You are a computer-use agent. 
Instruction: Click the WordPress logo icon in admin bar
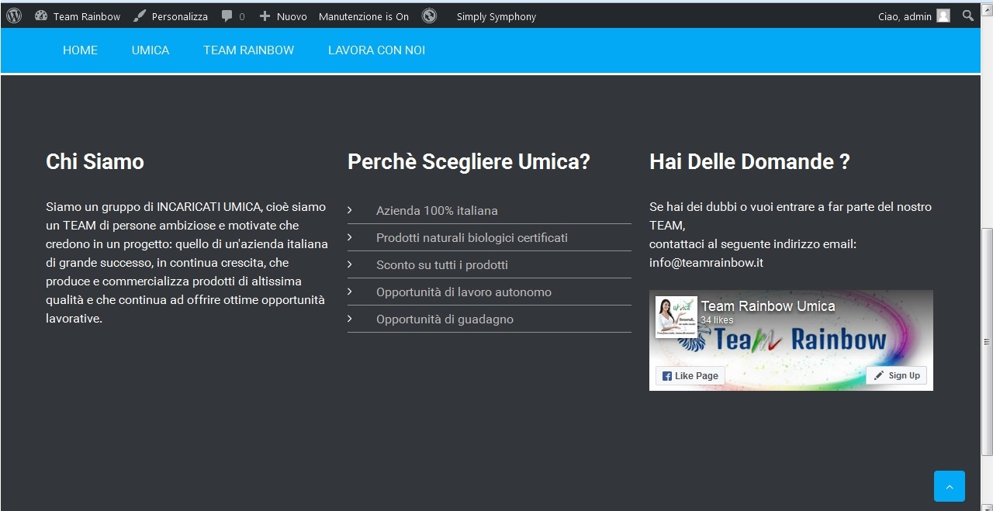14,16
